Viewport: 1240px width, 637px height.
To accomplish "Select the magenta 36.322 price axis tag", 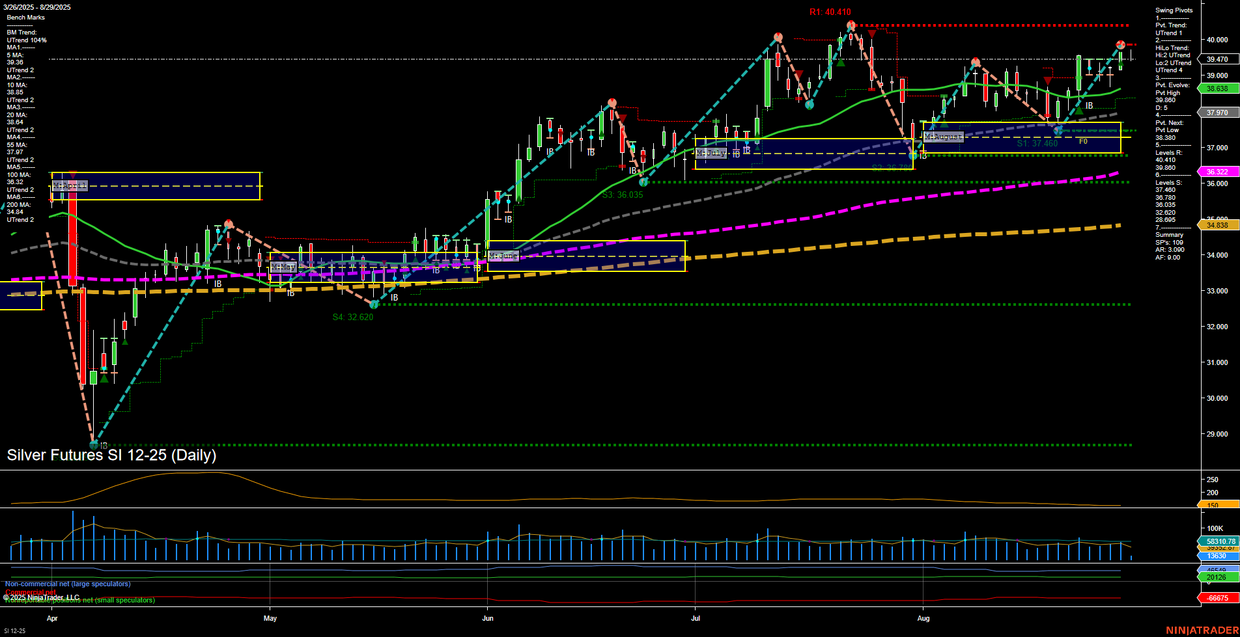I will [1217, 172].
